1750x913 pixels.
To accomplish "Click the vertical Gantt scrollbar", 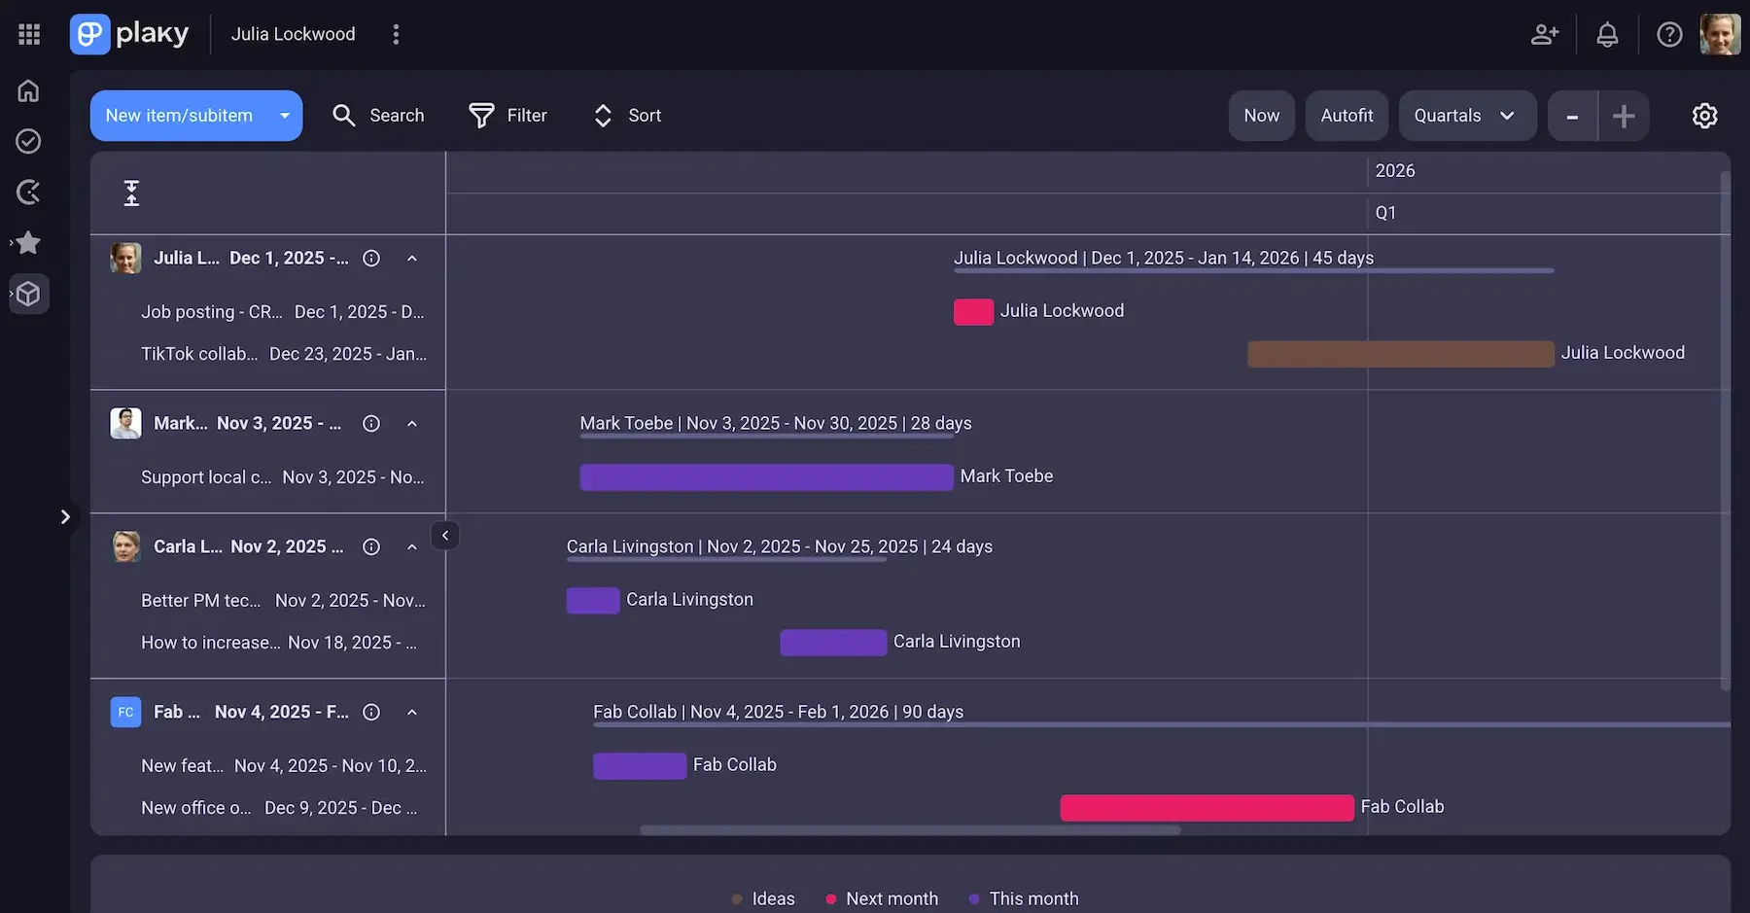I will (1726, 431).
